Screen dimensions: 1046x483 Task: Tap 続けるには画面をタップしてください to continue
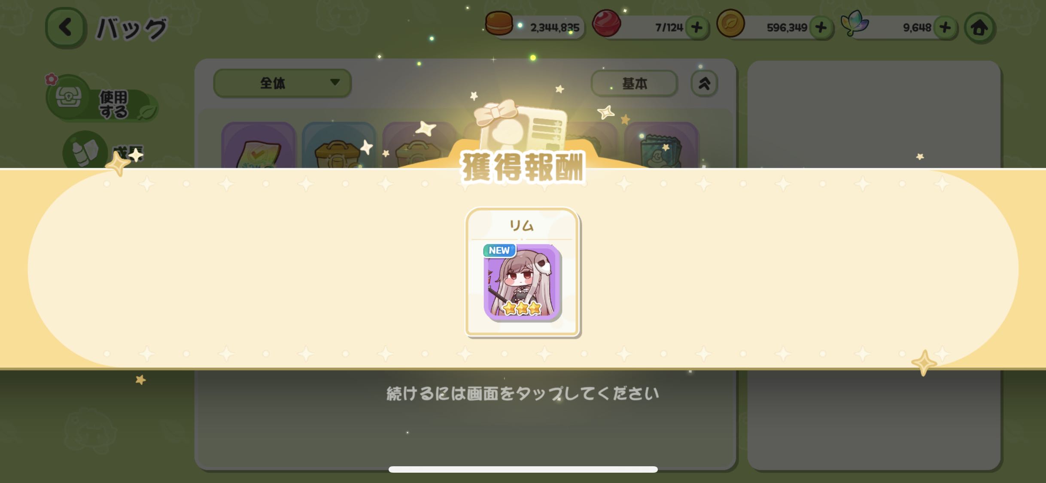tap(523, 393)
